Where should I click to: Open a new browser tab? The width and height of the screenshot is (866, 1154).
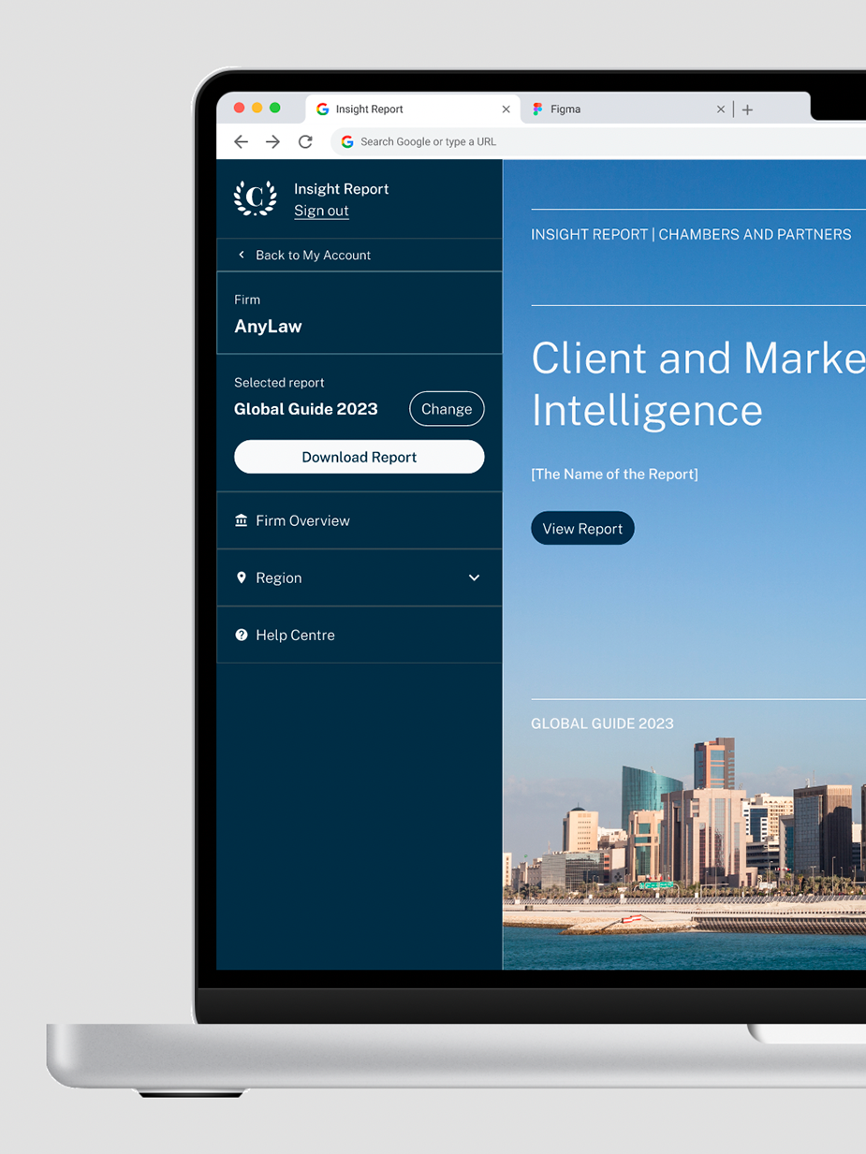pos(747,110)
